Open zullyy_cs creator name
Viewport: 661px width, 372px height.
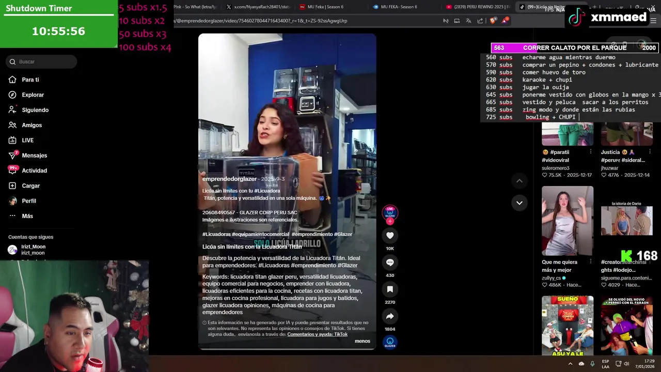(x=551, y=278)
